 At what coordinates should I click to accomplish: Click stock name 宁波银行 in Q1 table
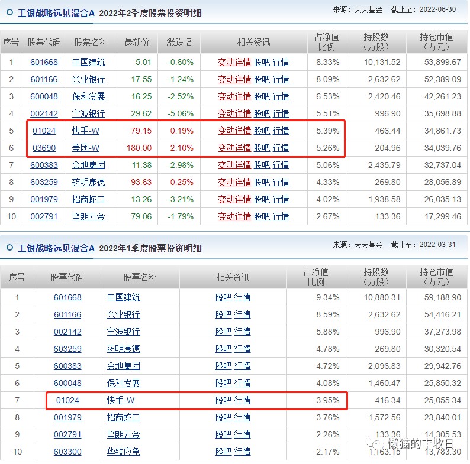pyautogui.click(x=124, y=332)
